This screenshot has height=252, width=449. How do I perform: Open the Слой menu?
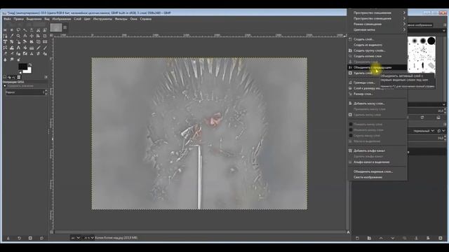pyautogui.click(x=78, y=19)
